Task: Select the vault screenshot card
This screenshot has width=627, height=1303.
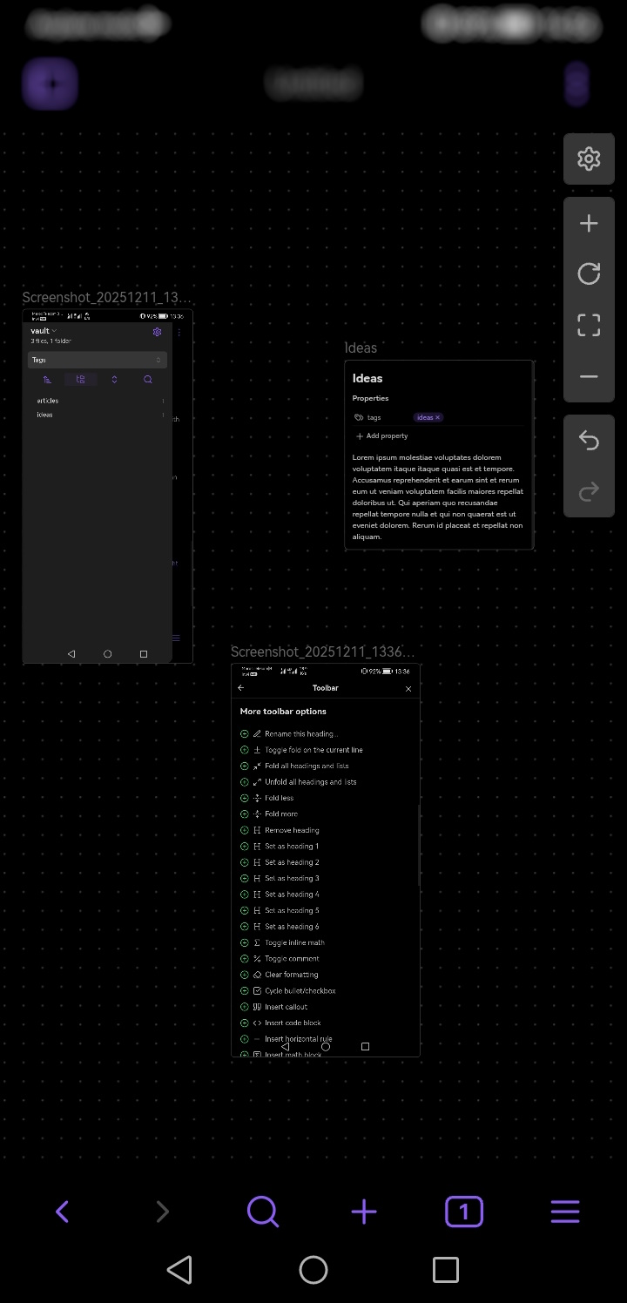Action: (x=107, y=486)
